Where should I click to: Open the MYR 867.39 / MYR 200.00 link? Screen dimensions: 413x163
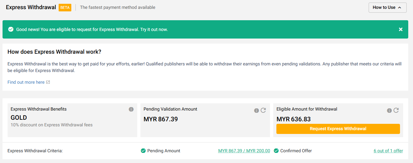(x=244, y=151)
